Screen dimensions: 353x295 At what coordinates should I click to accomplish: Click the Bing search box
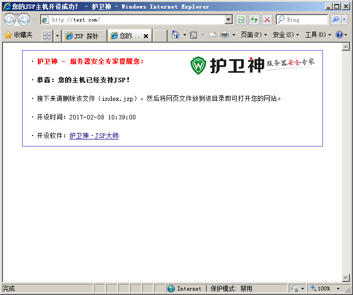click(x=302, y=20)
